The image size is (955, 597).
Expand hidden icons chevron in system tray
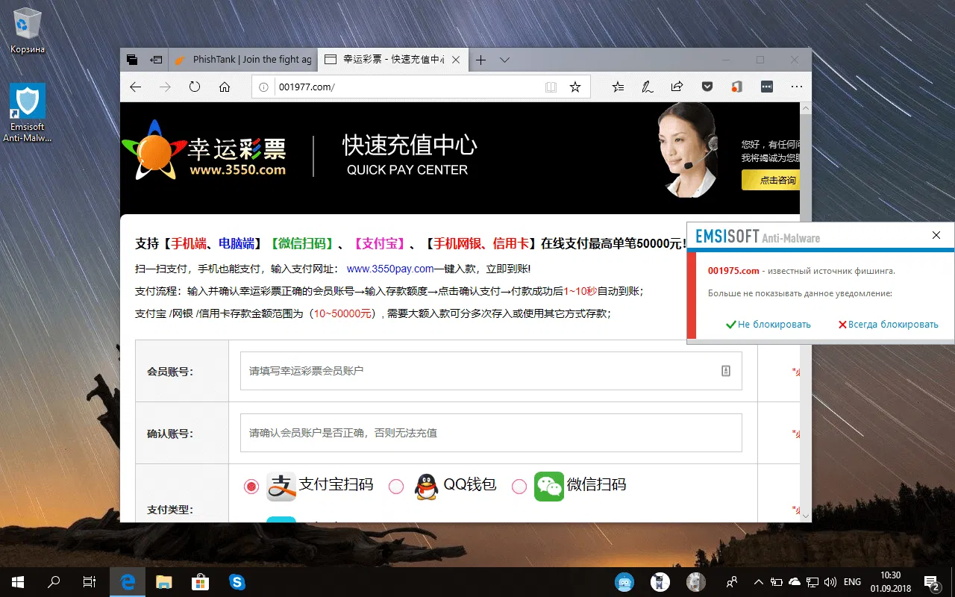[757, 581]
